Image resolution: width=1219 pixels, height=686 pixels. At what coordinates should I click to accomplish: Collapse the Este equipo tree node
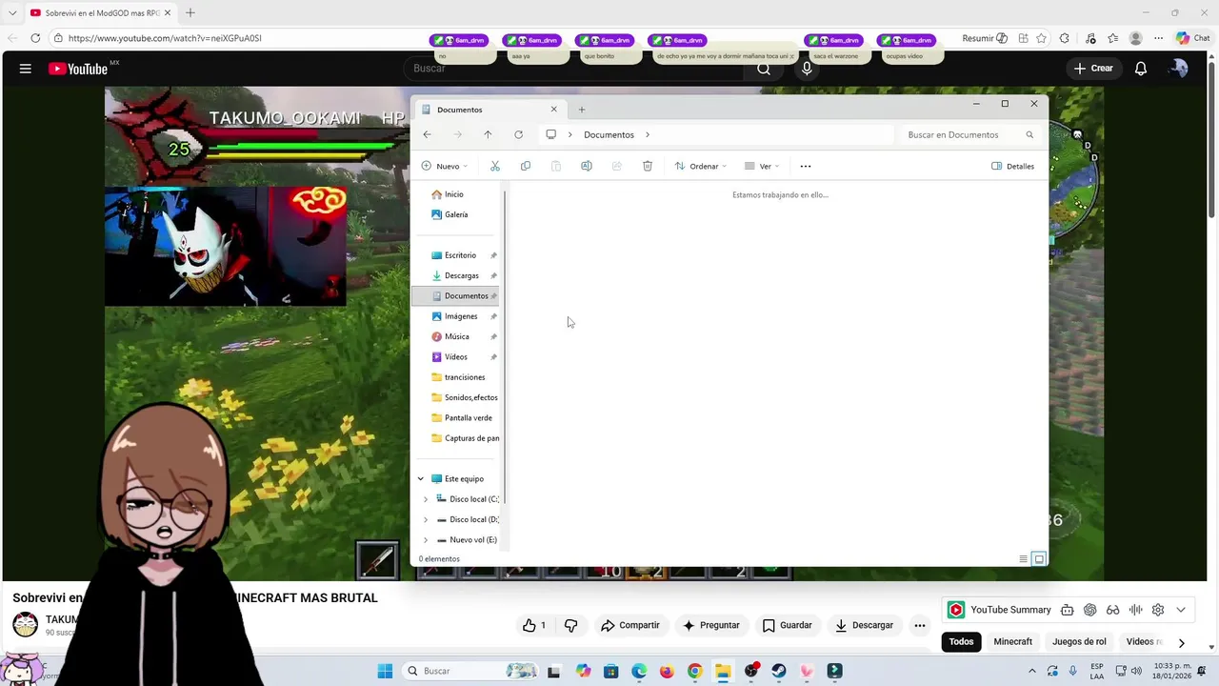click(420, 479)
